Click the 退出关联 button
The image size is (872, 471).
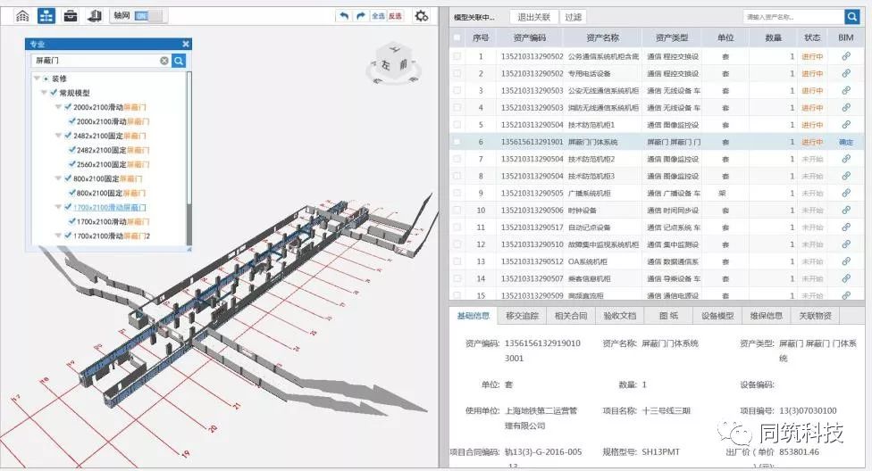534,17
